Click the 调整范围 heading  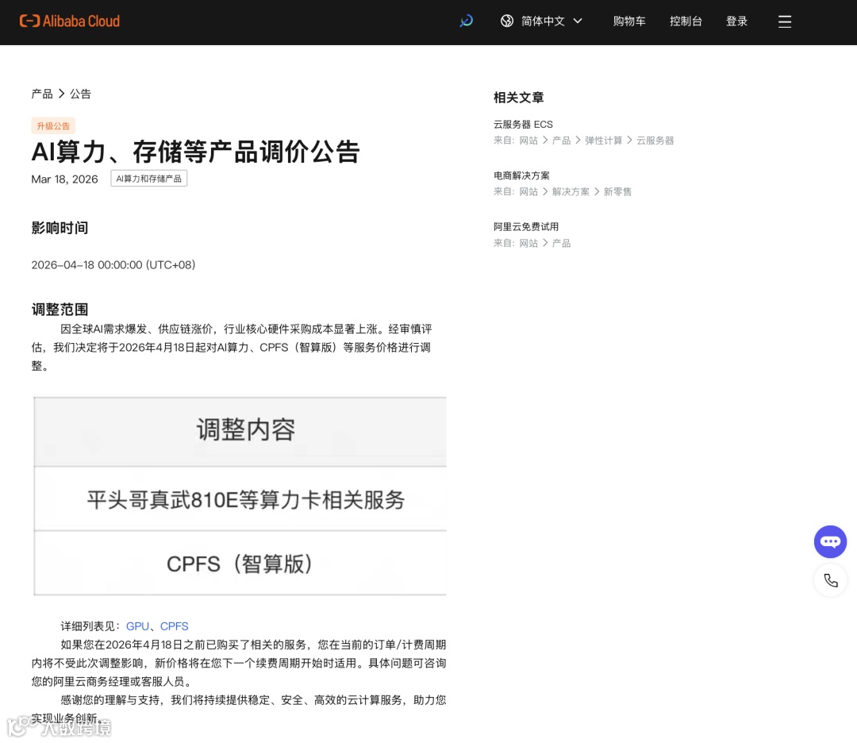(60, 310)
